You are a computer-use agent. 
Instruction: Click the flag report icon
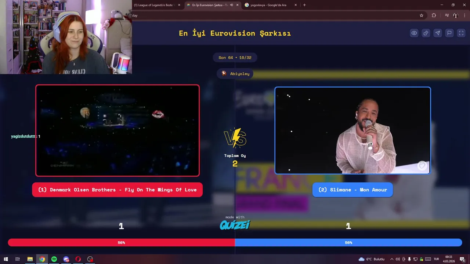[x=449, y=33]
